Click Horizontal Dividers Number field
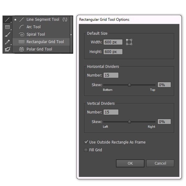 pos(111,75)
